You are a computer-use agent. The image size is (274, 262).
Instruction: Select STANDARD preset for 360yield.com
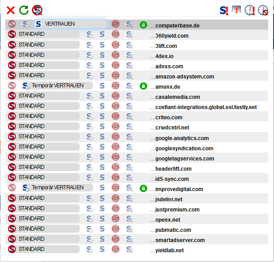(x=44, y=34)
